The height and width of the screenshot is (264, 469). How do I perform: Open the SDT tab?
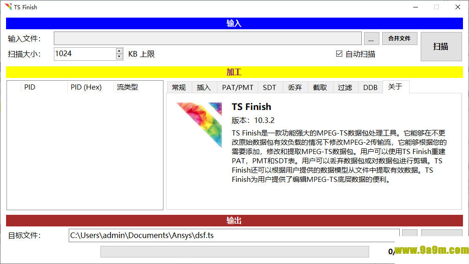coord(269,88)
